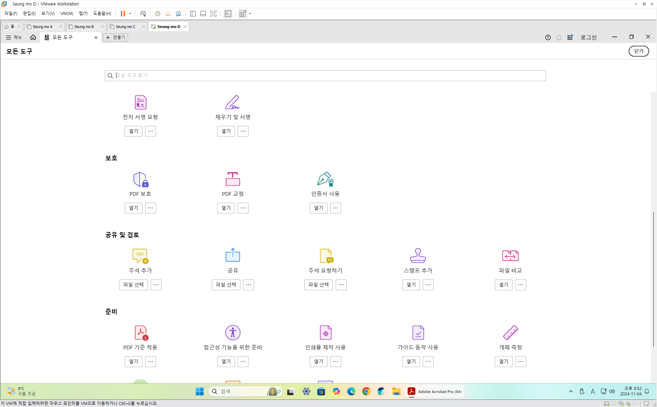Click the Acrobat home icon

click(x=33, y=38)
